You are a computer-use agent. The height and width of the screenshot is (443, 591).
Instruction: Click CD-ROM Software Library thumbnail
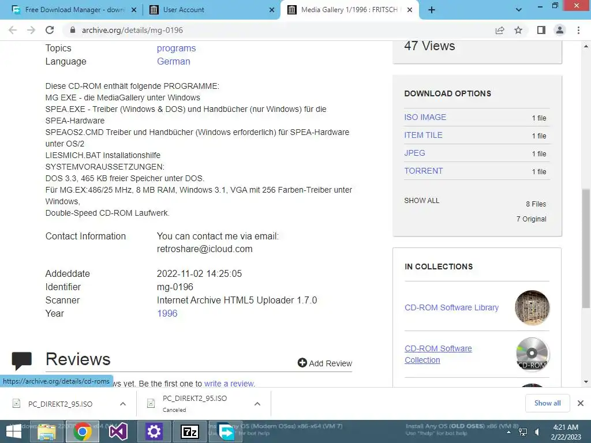tap(532, 308)
